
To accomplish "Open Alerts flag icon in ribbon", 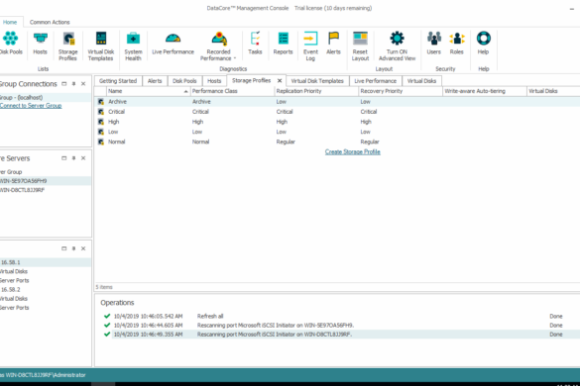I will point(333,43).
